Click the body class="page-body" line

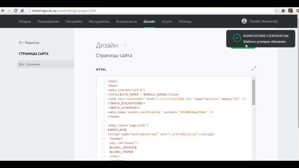128,126
